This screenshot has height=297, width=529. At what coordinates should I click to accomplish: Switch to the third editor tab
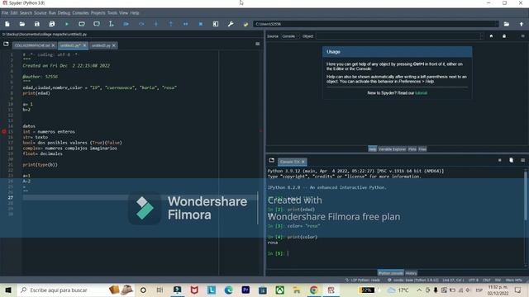(x=101, y=45)
